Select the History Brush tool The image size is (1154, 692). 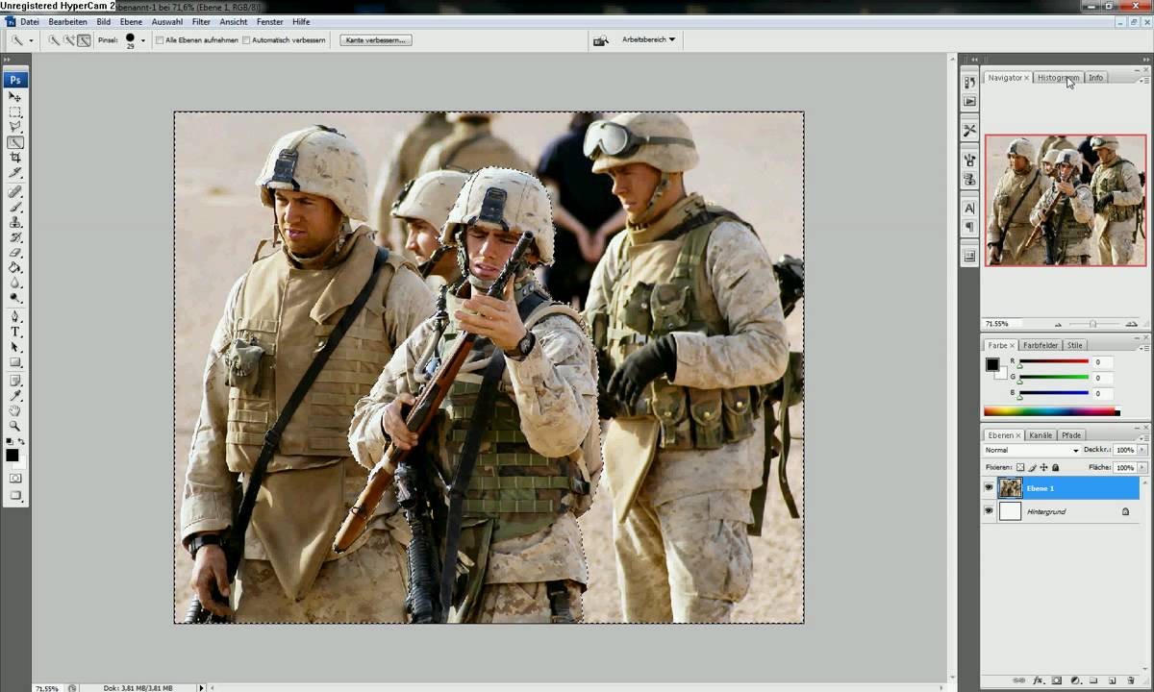15,237
